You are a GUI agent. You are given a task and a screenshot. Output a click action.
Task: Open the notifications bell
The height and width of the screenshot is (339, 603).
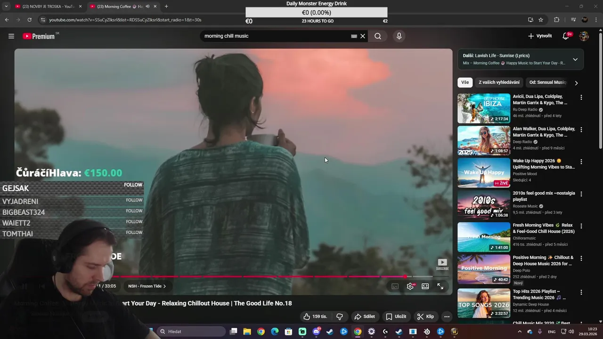[566, 36]
